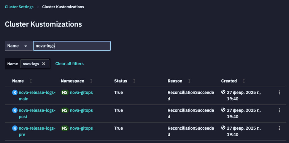Open nova-gitops namespace in main row
The width and height of the screenshot is (289, 143).
[x=81, y=93]
